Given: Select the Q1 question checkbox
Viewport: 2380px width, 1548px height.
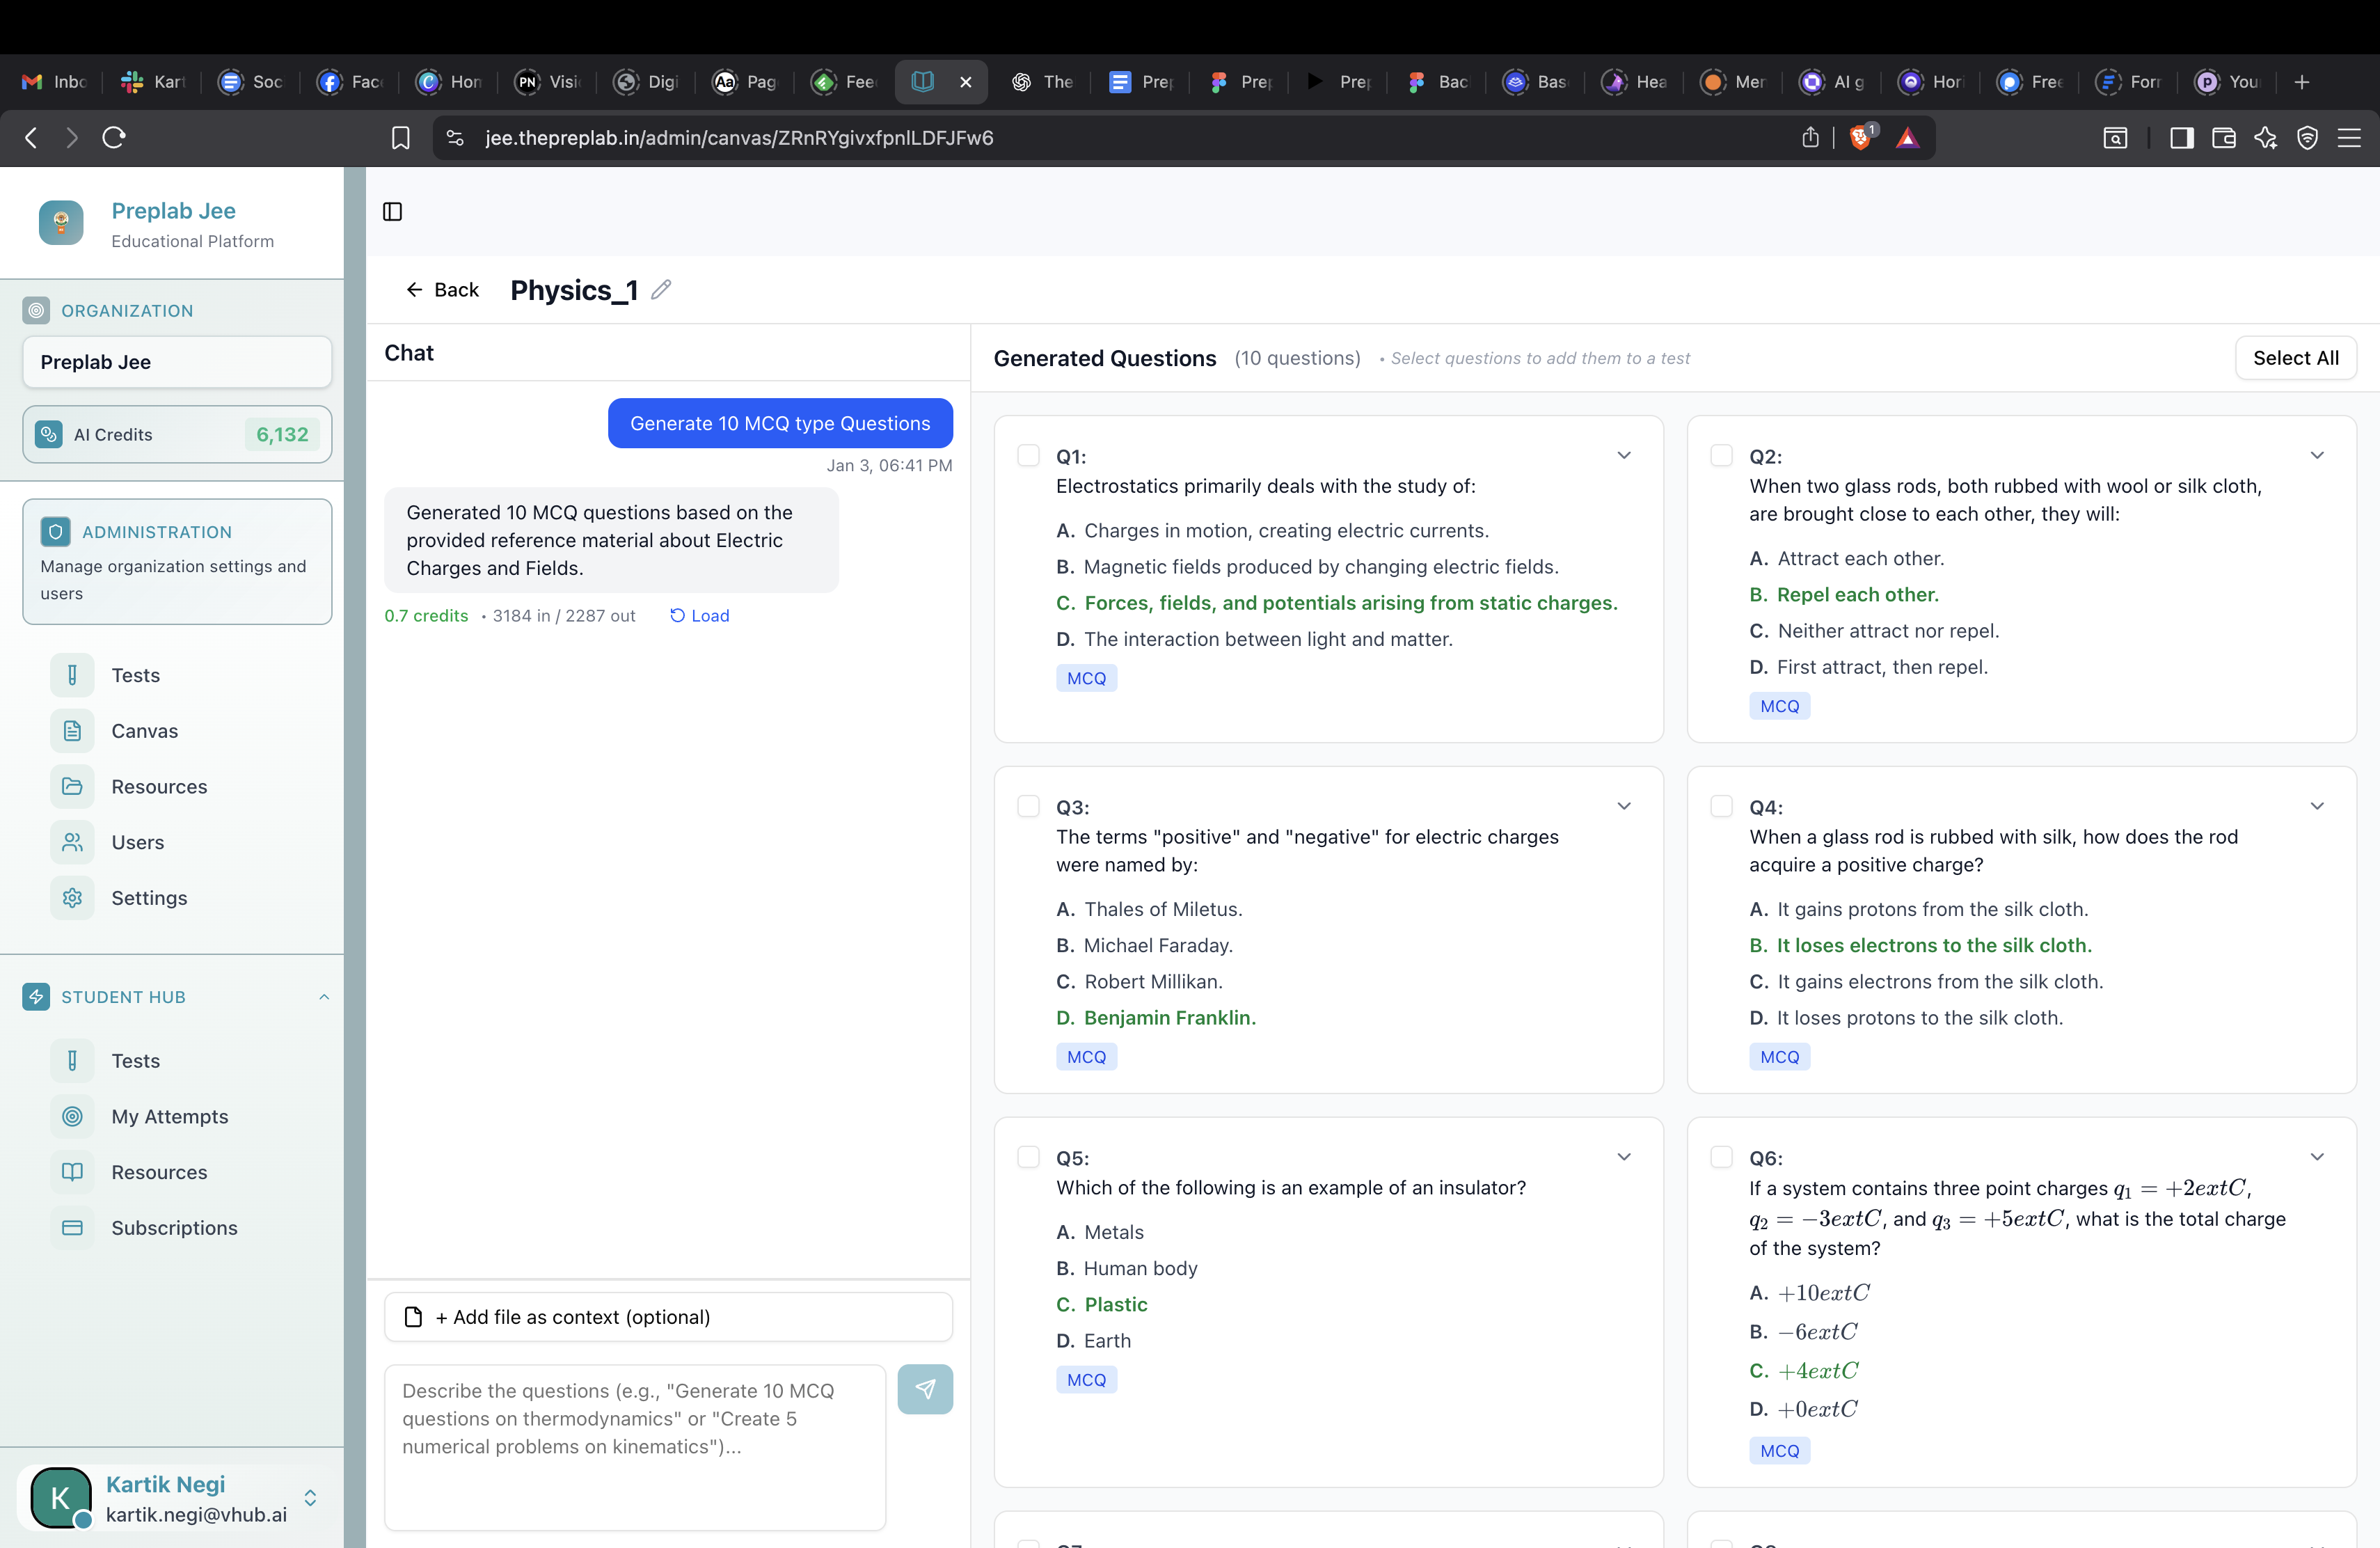Looking at the screenshot, I should pyautogui.click(x=1028, y=455).
